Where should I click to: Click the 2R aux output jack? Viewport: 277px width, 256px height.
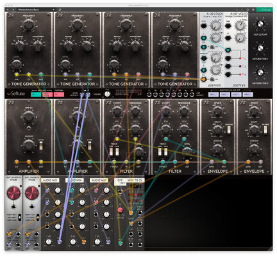click(x=167, y=95)
